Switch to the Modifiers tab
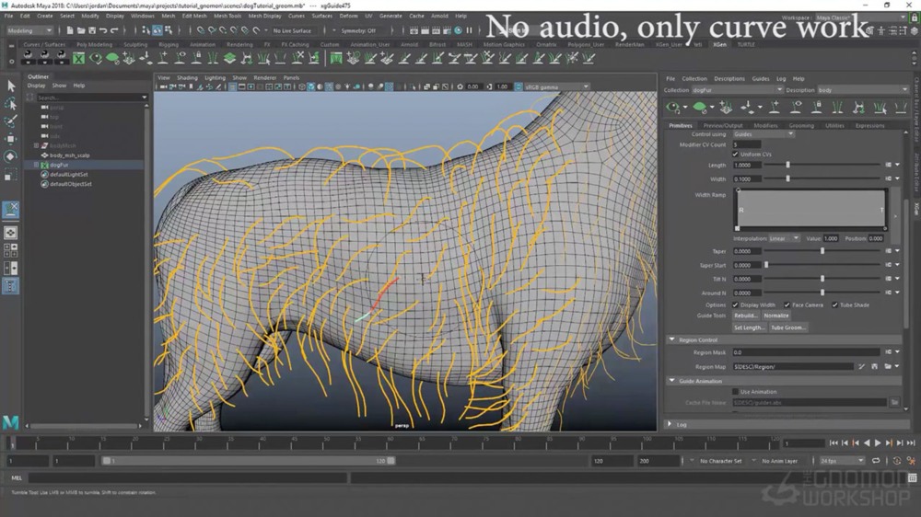921x517 pixels. [765, 126]
